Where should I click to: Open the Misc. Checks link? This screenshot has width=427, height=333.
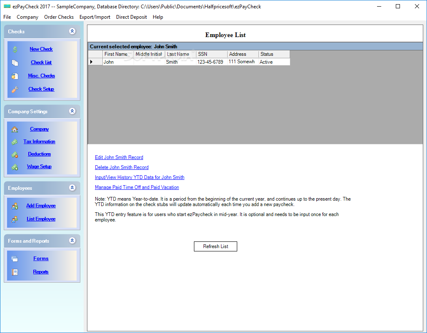pyautogui.click(x=41, y=76)
